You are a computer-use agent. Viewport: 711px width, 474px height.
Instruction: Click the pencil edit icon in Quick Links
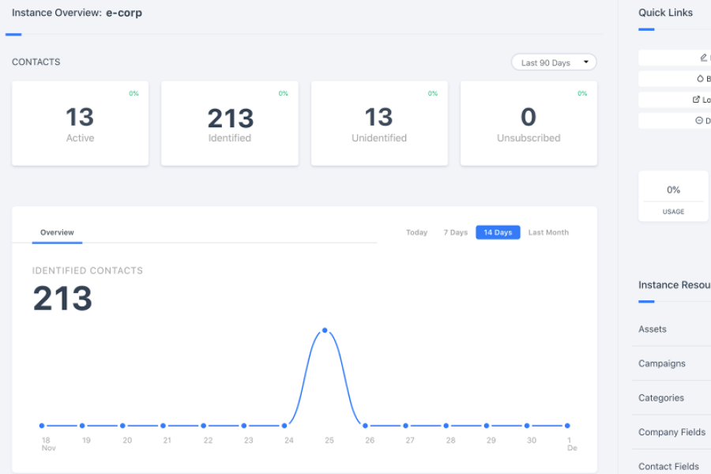pyautogui.click(x=703, y=58)
